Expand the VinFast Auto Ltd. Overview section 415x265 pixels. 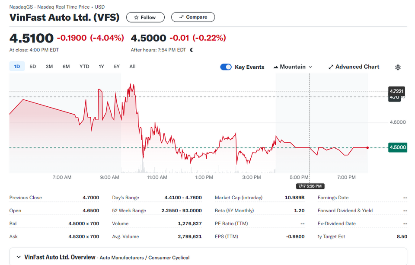tap(19, 257)
